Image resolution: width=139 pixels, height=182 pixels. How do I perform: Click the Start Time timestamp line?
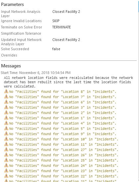tap(36, 73)
